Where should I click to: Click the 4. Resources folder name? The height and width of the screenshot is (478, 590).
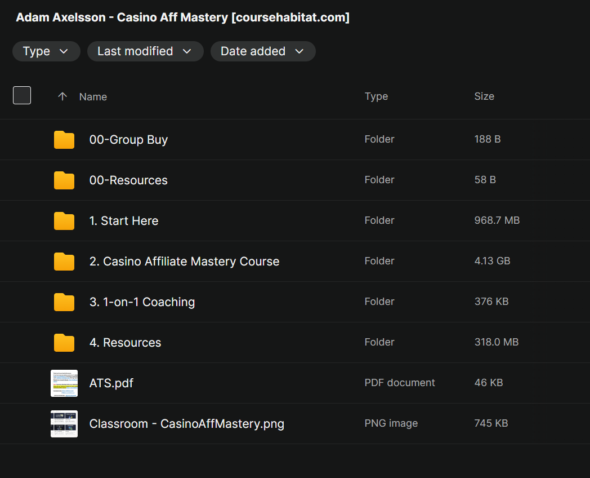[126, 343]
